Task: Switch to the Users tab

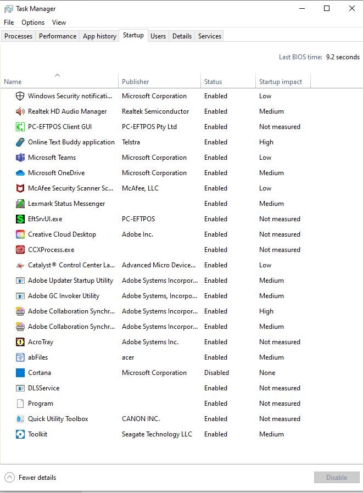Action: click(x=158, y=36)
